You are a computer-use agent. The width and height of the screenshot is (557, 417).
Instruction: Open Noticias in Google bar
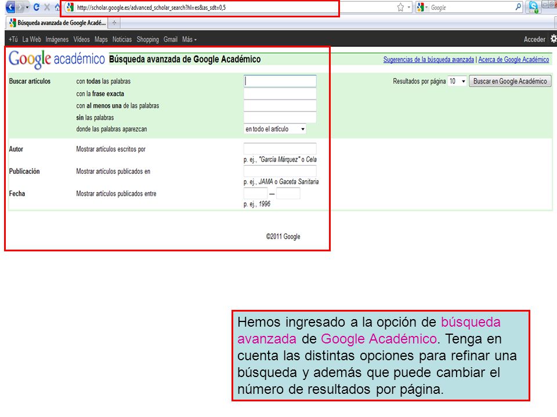point(122,39)
